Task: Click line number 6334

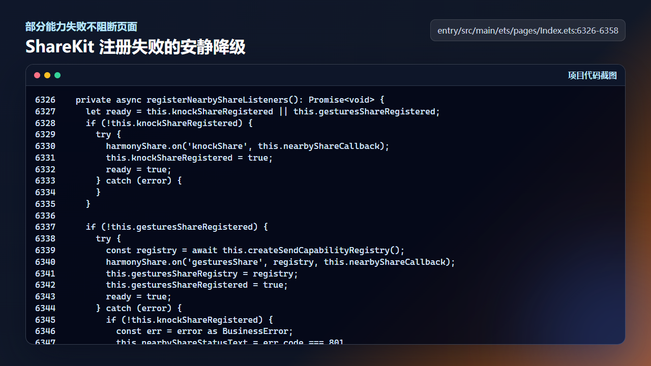Action: point(45,192)
